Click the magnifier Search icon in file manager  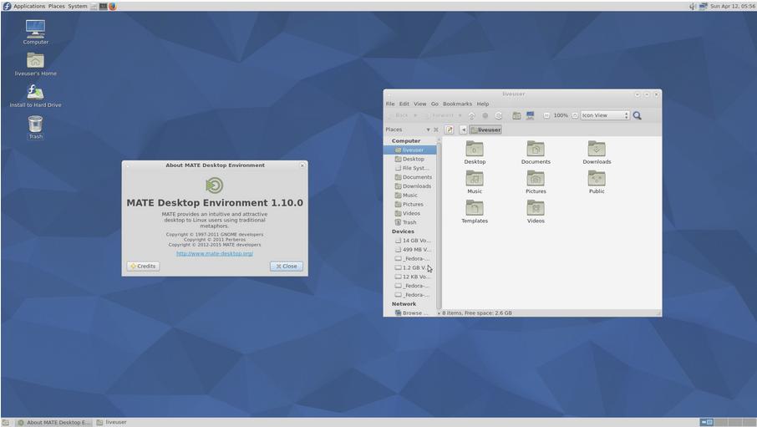(x=638, y=115)
